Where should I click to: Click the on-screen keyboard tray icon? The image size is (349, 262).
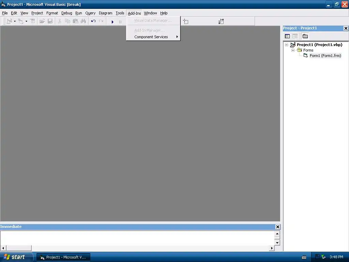(304, 257)
